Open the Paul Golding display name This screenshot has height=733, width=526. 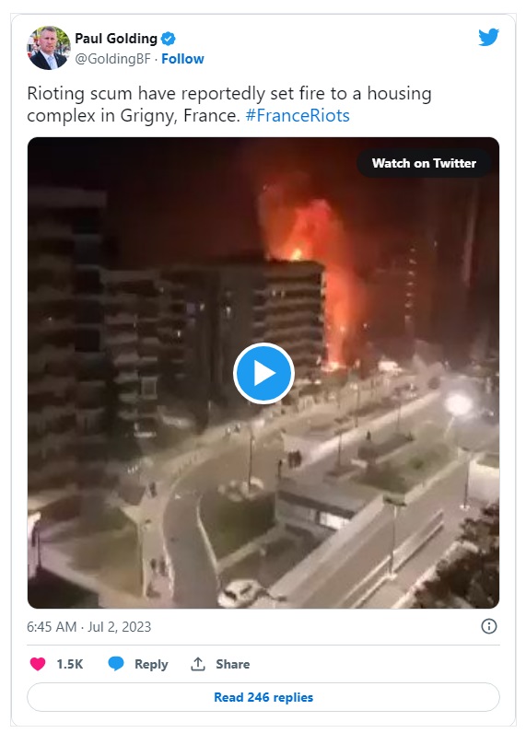point(116,39)
